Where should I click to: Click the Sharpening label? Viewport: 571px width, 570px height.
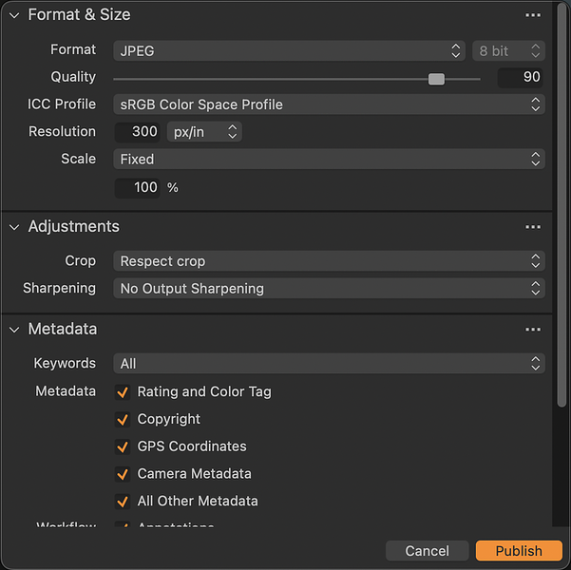click(59, 288)
